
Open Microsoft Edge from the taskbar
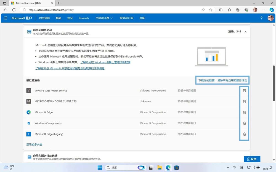coord(168,167)
